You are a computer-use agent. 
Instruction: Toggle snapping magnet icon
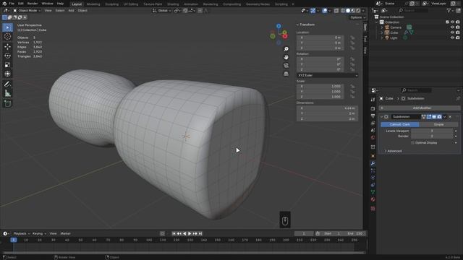pos(185,11)
